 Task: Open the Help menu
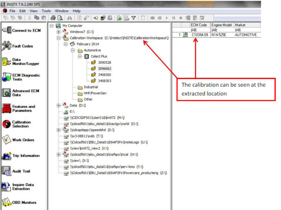(x=76, y=11)
